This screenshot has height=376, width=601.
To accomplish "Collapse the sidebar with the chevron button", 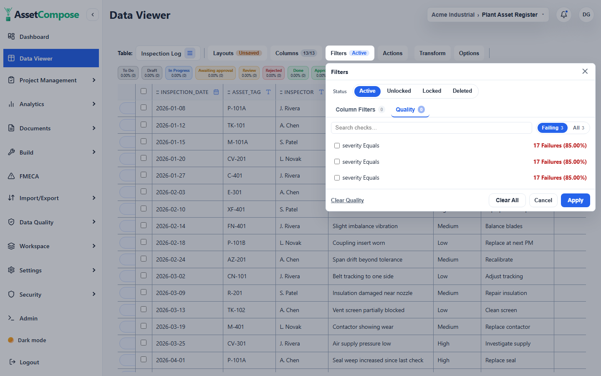I will coord(93,15).
